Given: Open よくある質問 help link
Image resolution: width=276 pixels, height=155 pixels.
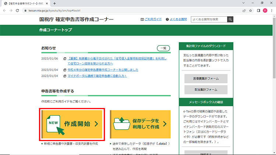Looking at the screenshot, I should (x=176, y=19).
